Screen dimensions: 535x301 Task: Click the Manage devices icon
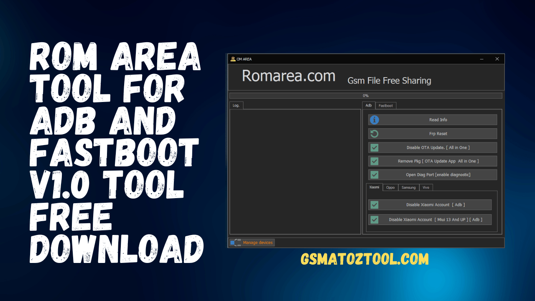pyautogui.click(x=235, y=242)
